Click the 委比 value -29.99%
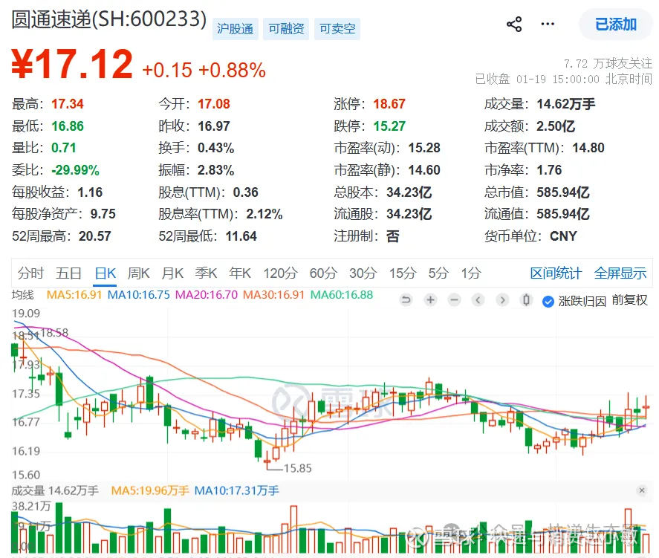659x558 pixels. coord(75,170)
